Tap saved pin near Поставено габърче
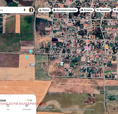The image size is (118, 114). (x=31, y=51)
